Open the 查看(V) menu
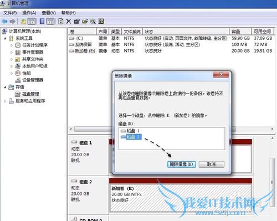This screenshot has height=221, width=277. 49,13
